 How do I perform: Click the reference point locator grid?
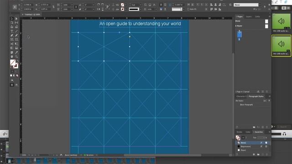[15, 7]
